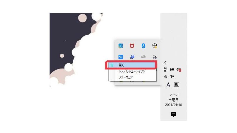This screenshot has height=133, width=237.
Task: Open the Wi-Fi network flyout
Action: pos(166,76)
